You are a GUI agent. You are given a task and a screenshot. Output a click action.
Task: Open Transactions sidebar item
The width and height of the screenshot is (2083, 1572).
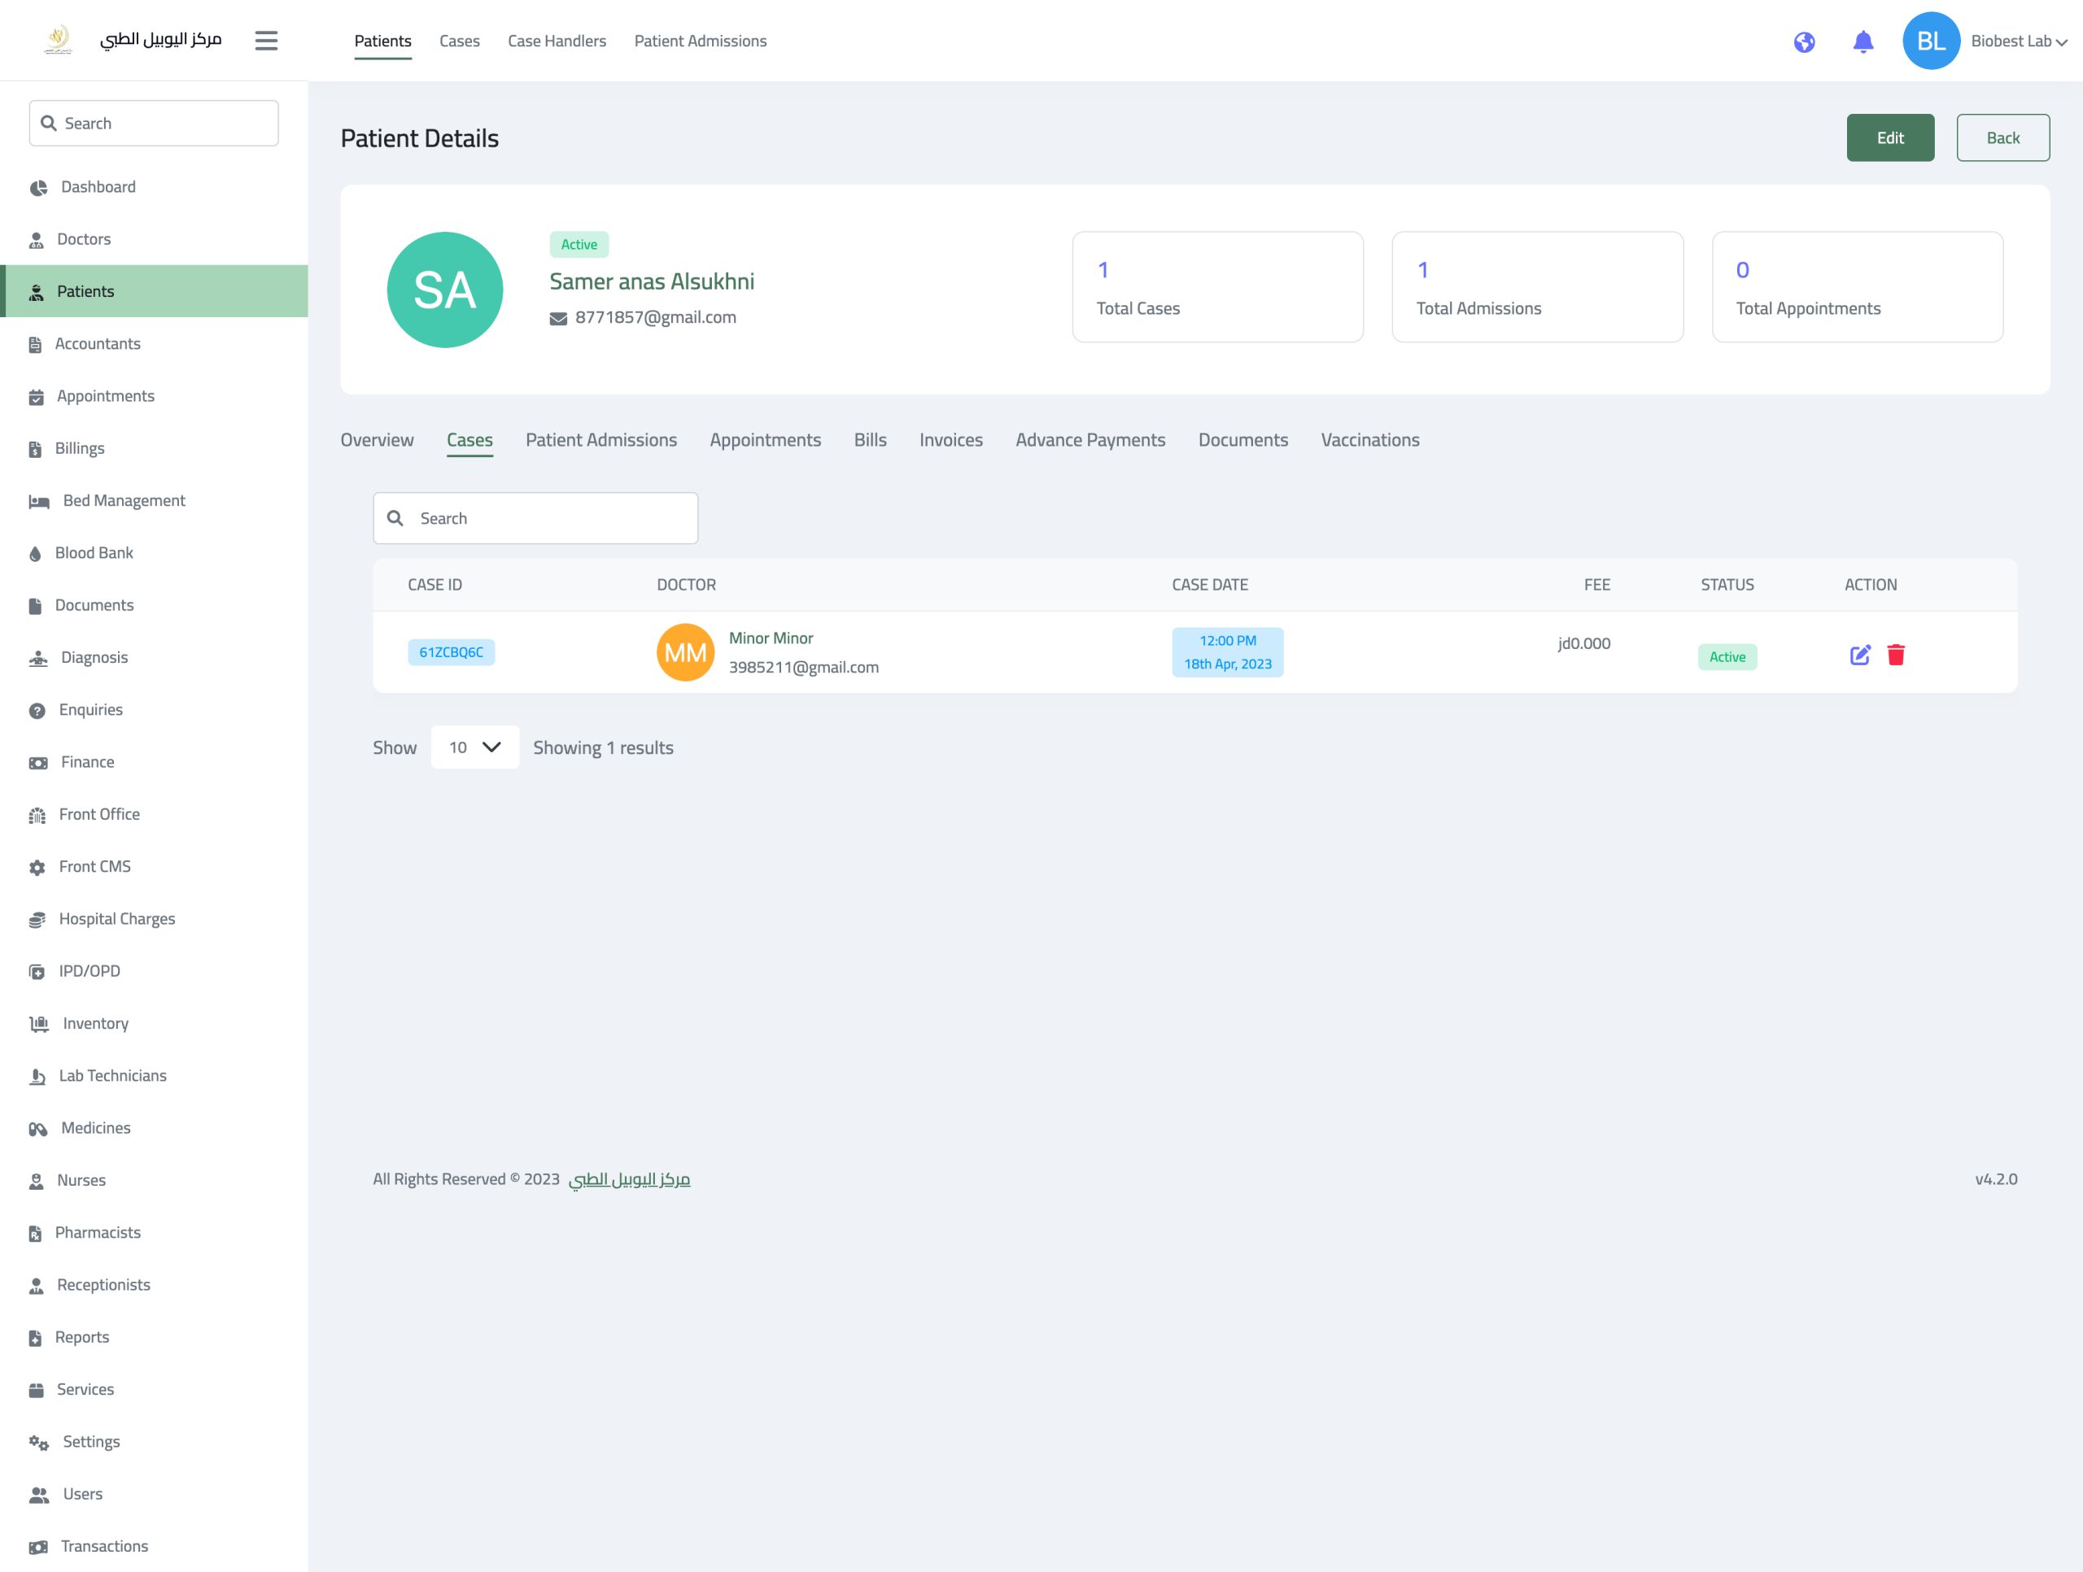point(154,1544)
